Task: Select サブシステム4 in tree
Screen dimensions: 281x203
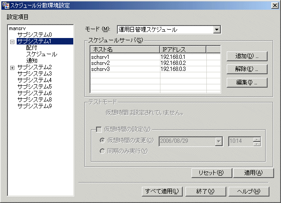Action: coord(35,80)
